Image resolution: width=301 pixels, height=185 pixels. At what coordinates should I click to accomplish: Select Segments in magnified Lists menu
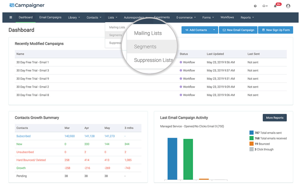[x=145, y=47]
